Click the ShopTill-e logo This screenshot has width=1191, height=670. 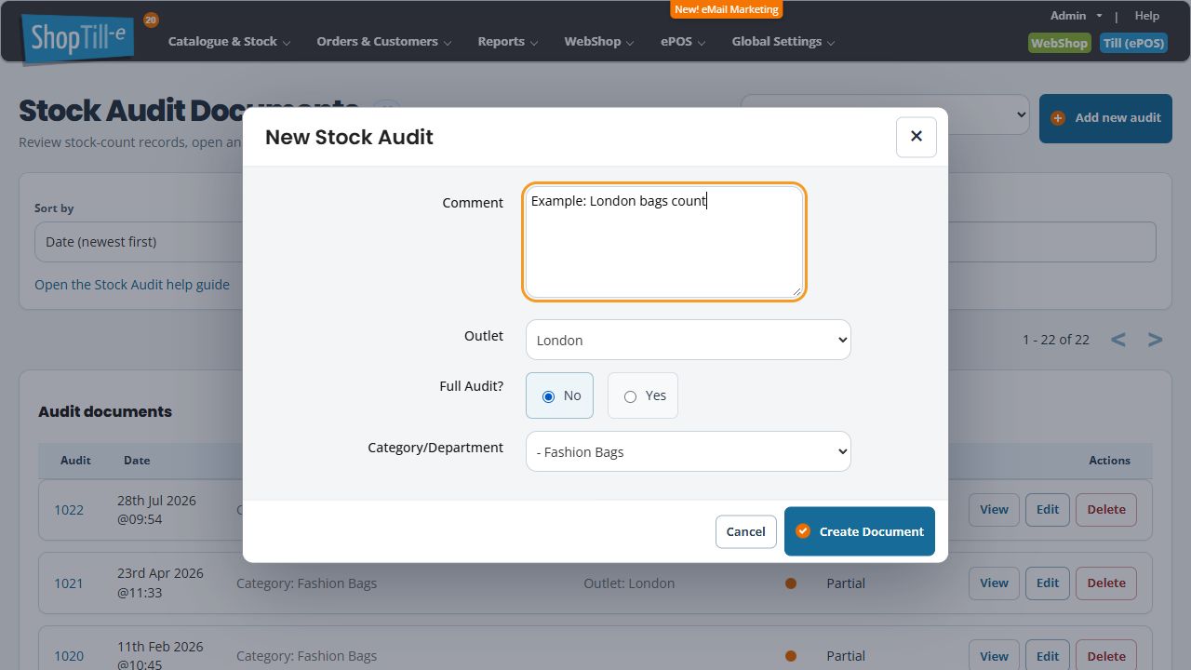click(x=79, y=38)
